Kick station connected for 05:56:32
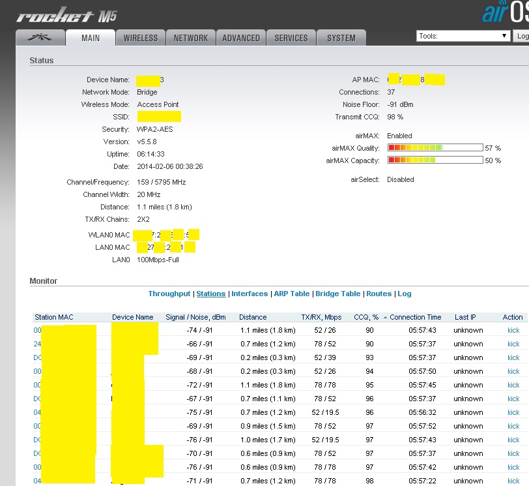 click(513, 412)
